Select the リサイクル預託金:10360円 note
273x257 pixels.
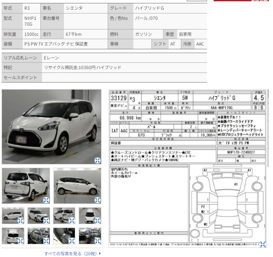pyautogui.click(x=125, y=67)
